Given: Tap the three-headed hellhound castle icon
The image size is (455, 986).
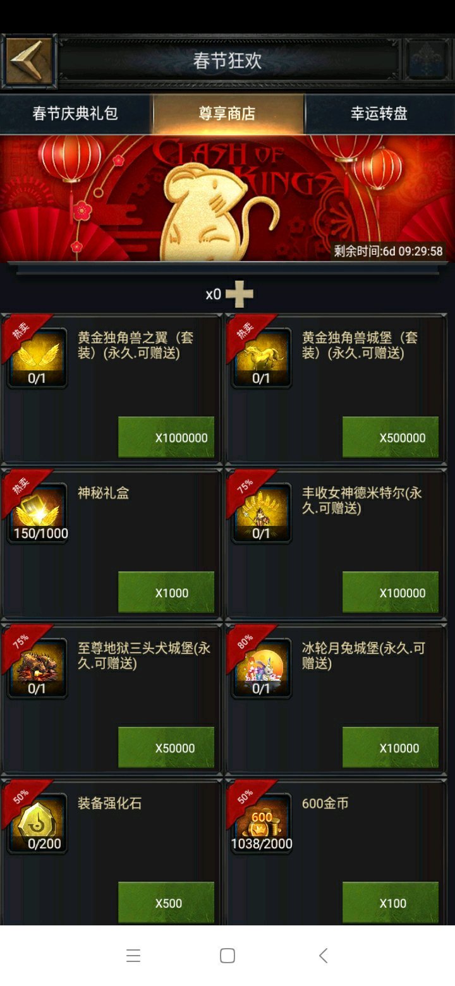Looking at the screenshot, I should coord(37,668).
